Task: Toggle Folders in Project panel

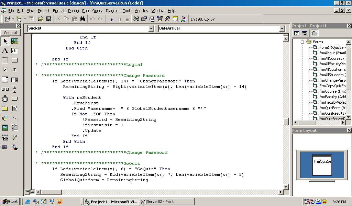Action: [x=315, y=33]
